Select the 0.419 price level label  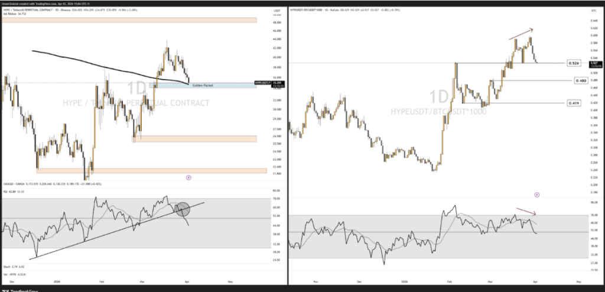click(572, 103)
